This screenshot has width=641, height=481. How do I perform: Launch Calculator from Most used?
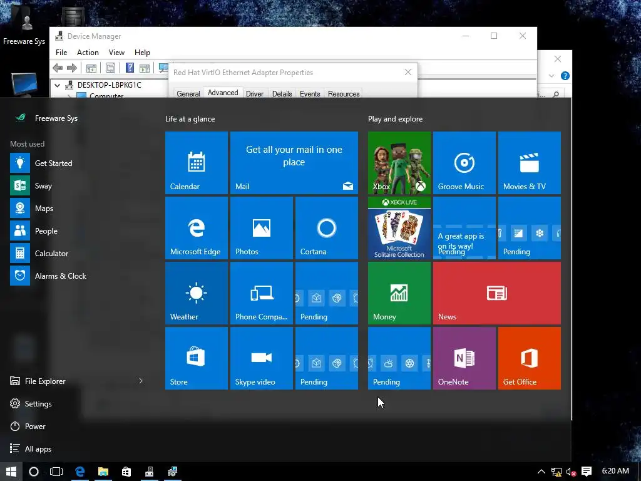(51, 253)
